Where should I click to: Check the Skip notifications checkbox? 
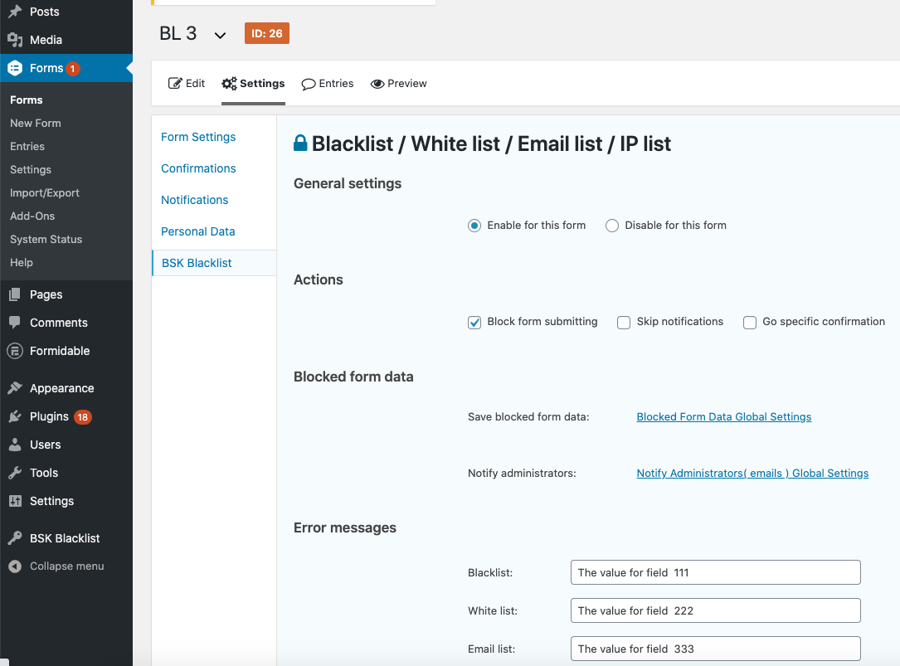623,322
